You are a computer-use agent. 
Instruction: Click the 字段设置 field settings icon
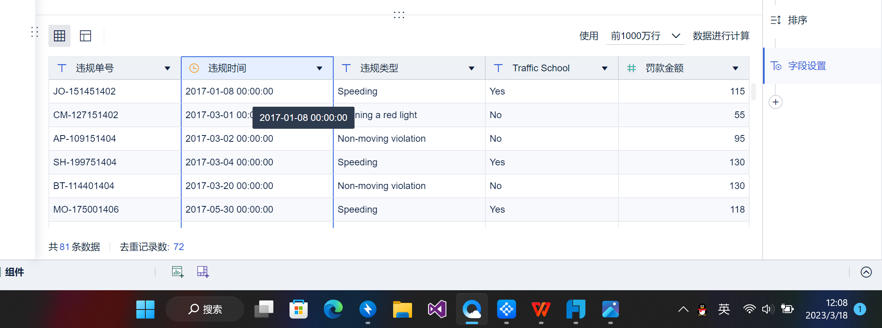click(776, 66)
